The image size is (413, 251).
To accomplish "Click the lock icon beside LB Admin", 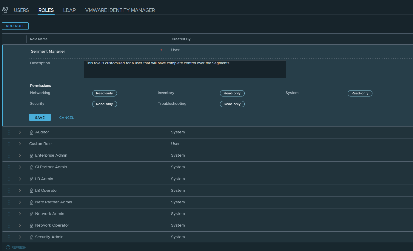I will [x=32, y=179].
